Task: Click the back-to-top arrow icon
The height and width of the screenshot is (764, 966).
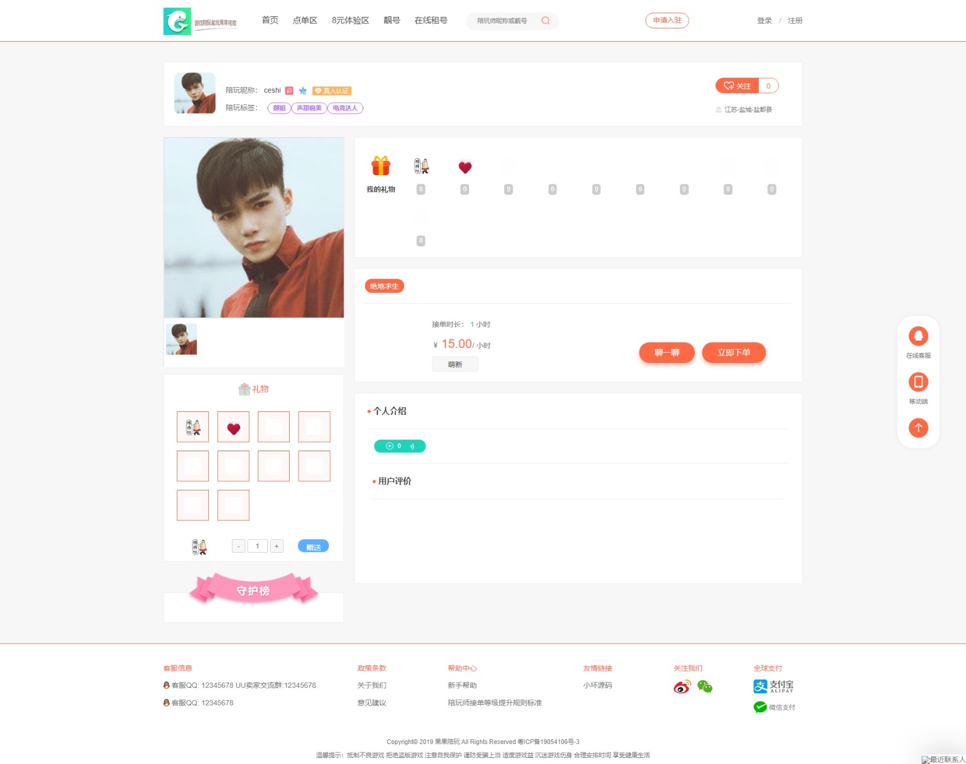Action: [x=918, y=428]
